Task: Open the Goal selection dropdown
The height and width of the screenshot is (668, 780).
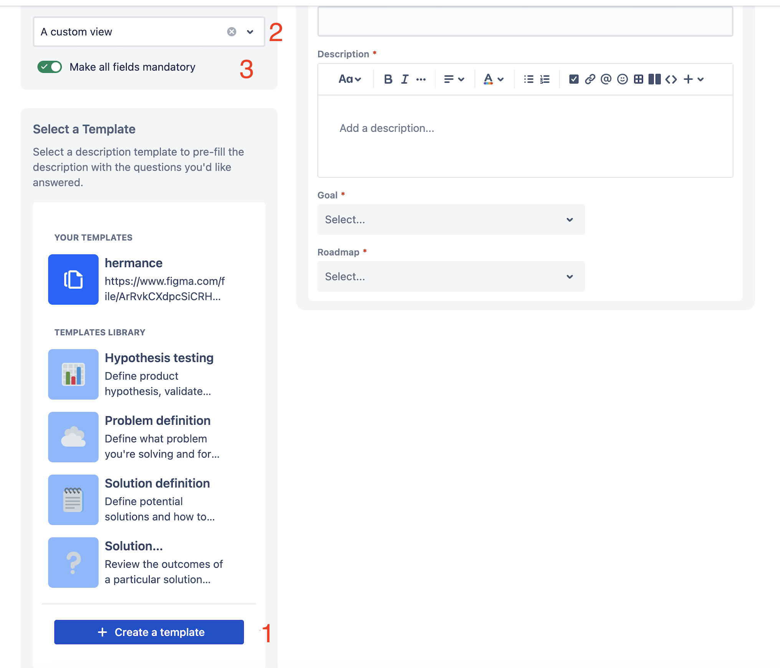Action: pyautogui.click(x=451, y=220)
